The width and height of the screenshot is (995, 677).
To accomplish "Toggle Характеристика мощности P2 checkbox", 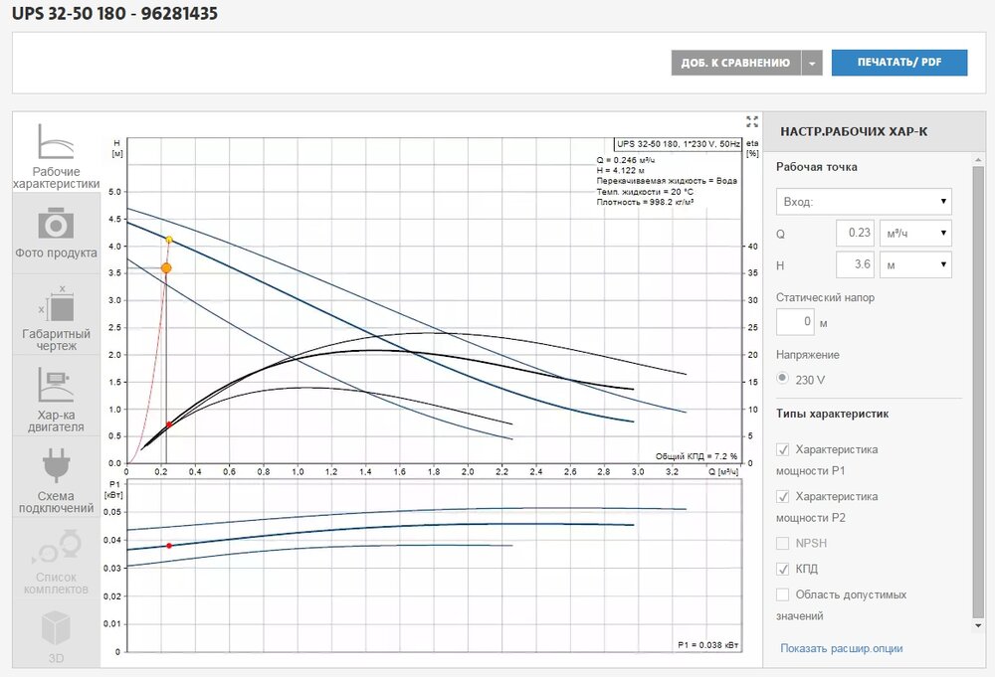I will pyautogui.click(x=783, y=496).
